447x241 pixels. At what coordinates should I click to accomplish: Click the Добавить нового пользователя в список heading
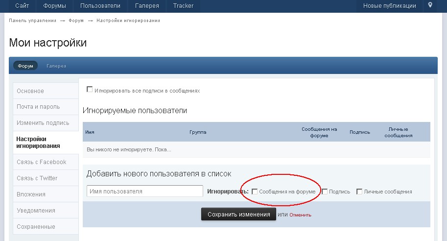pos(159,174)
